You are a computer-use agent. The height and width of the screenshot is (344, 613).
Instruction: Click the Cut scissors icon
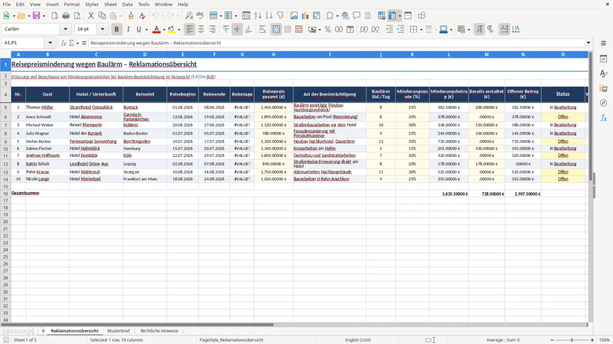point(91,16)
